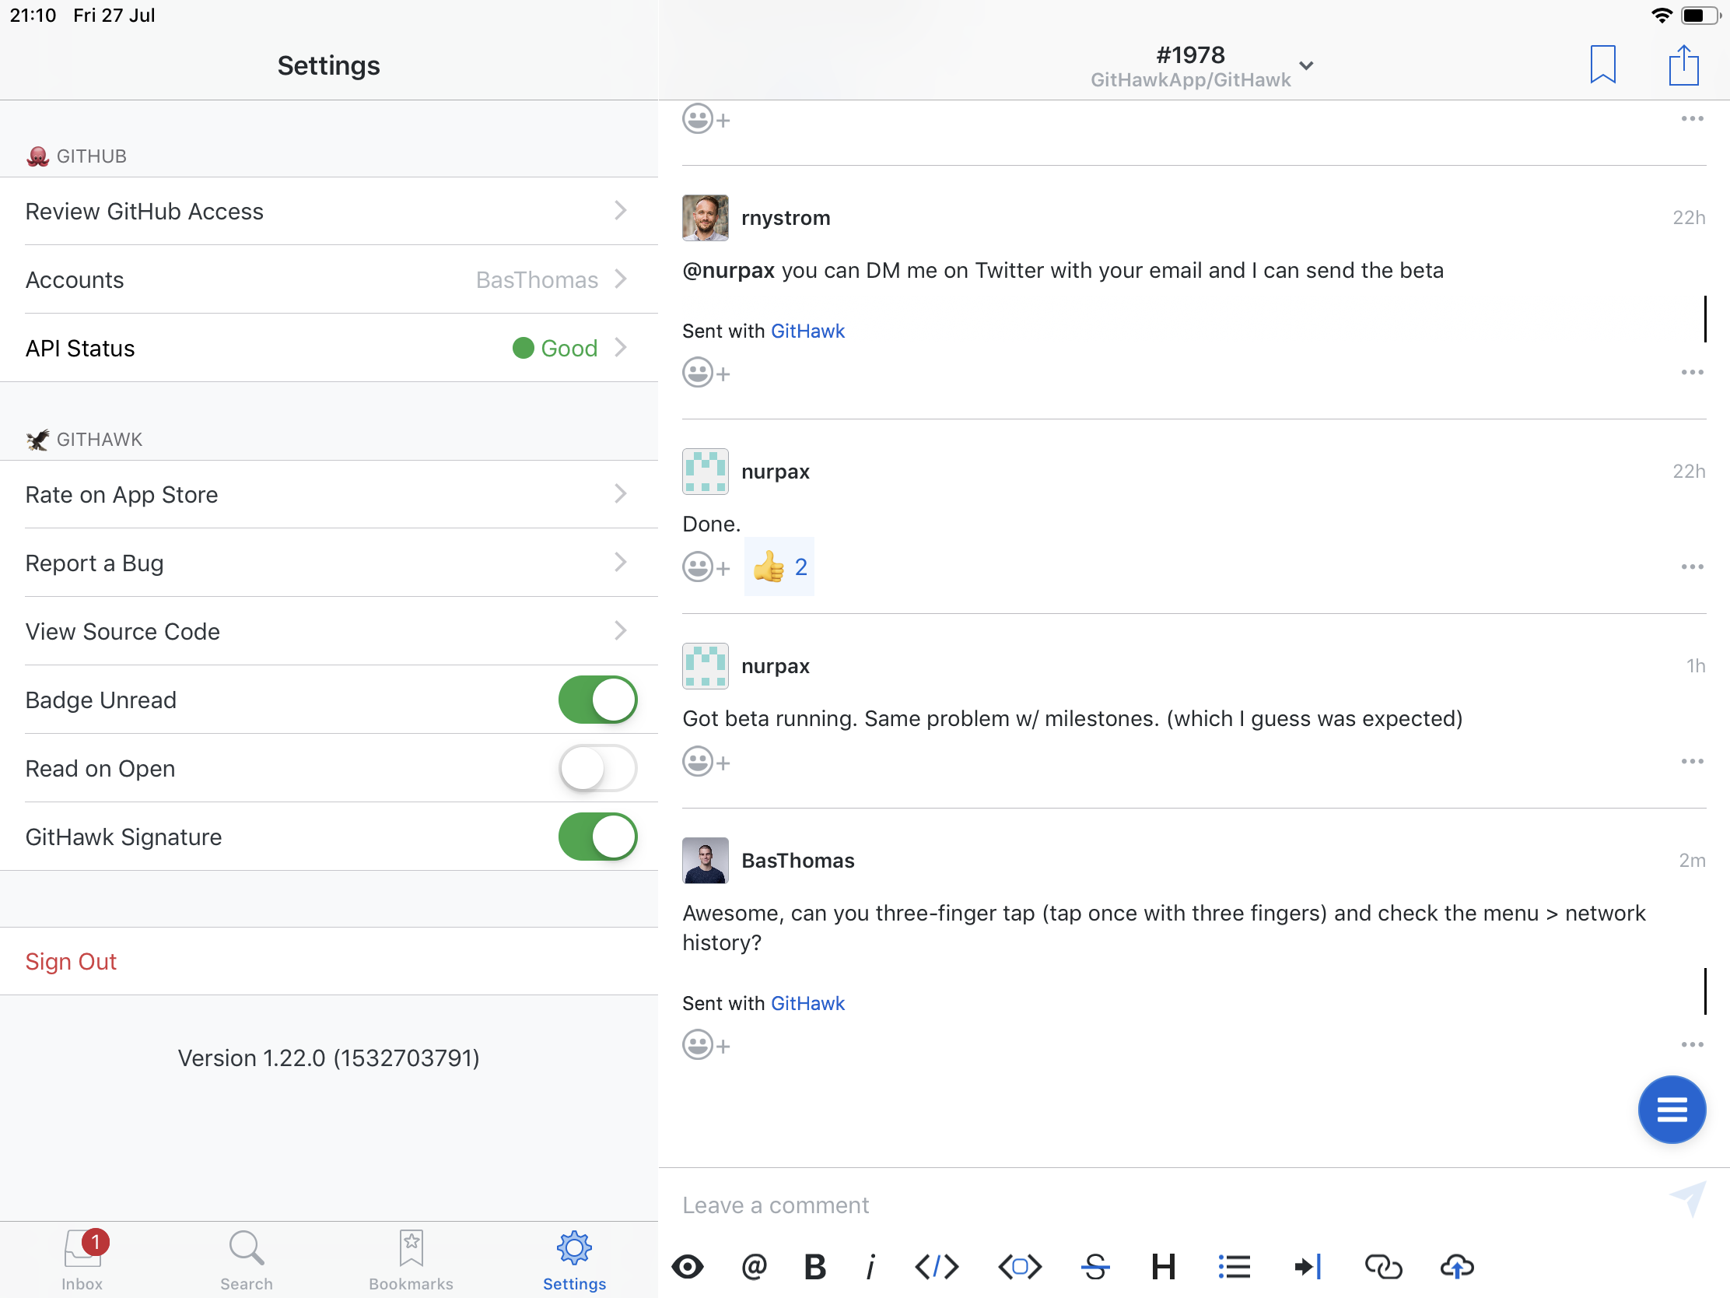
Task: Tap the upload image cloud icon
Action: point(1456,1266)
